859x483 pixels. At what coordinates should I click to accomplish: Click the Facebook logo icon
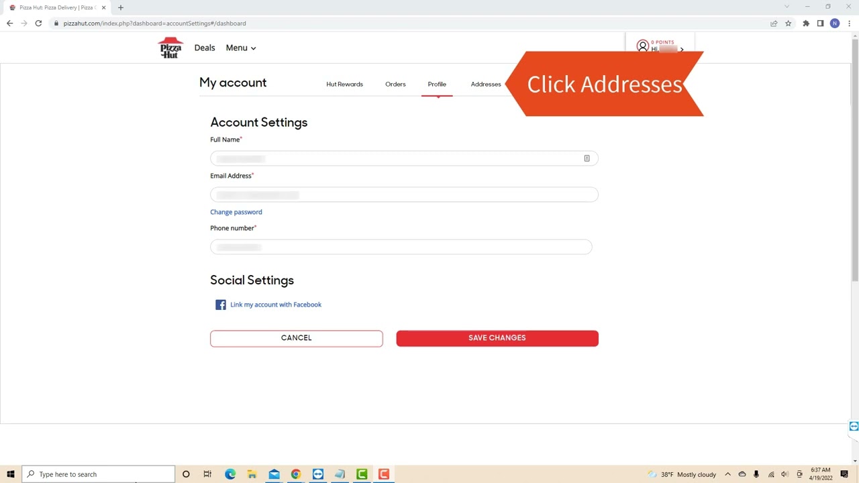[221, 305]
